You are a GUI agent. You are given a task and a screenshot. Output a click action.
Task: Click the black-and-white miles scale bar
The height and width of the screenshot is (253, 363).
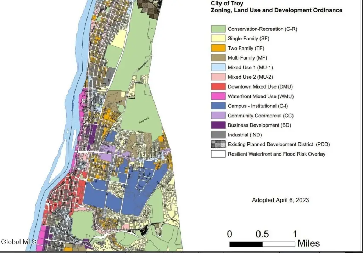tap(262, 244)
